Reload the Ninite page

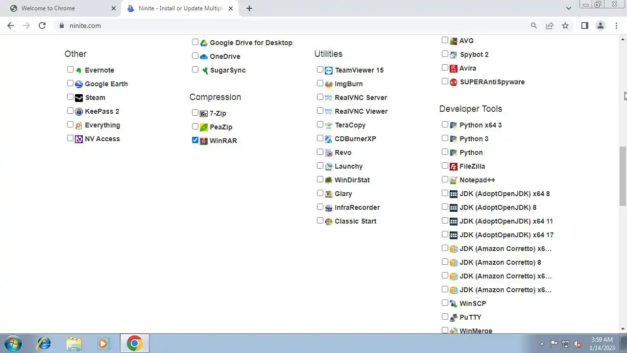click(42, 25)
